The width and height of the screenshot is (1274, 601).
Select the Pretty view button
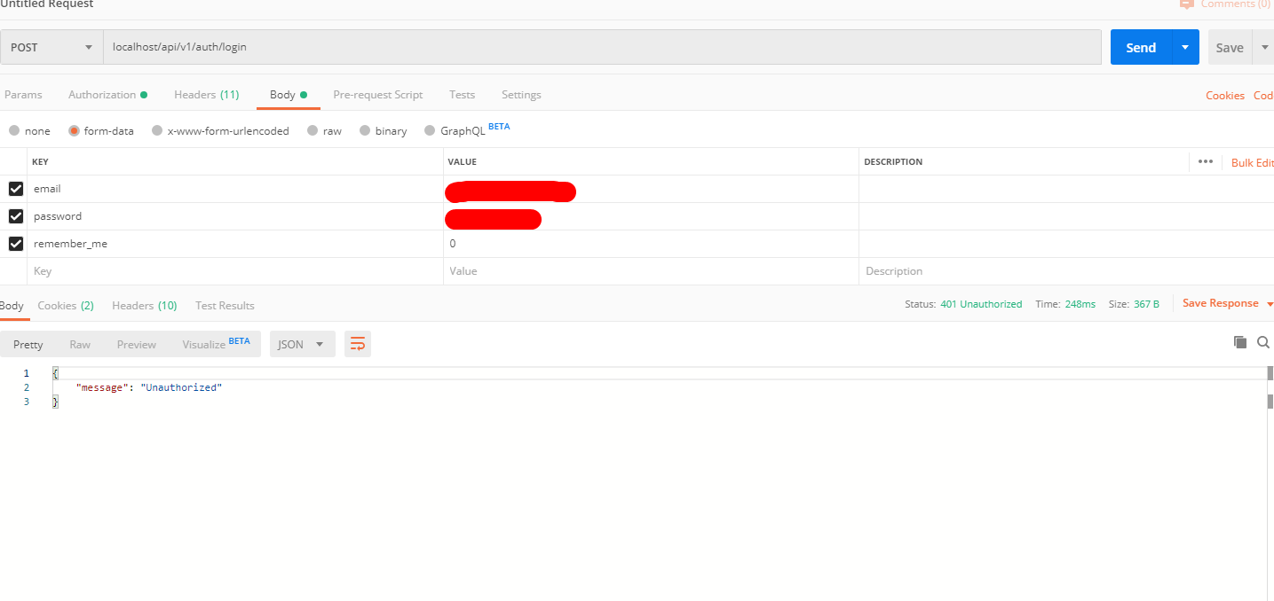click(x=28, y=345)
